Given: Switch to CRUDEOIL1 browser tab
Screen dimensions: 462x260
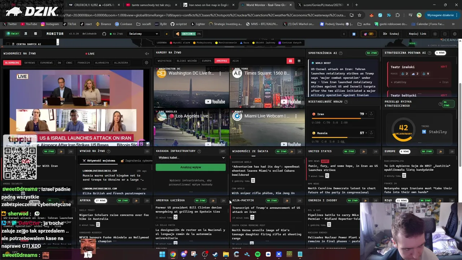Looking at the screenshot, I should coord(93,5).
